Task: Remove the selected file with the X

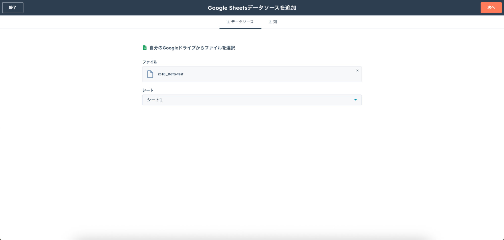Action: pyautogui.click(x=357, y=71)
